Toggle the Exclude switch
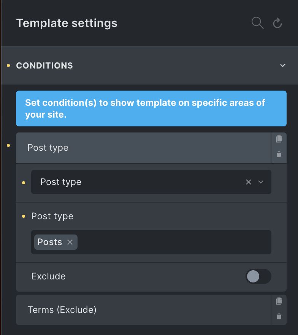The width and height of the screenshot is (298, 335). click(x=258, y=276)
